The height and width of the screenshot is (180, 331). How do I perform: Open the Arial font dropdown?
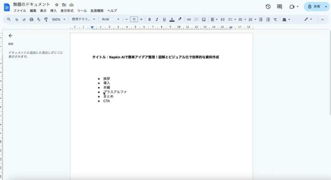click(111, 19)
